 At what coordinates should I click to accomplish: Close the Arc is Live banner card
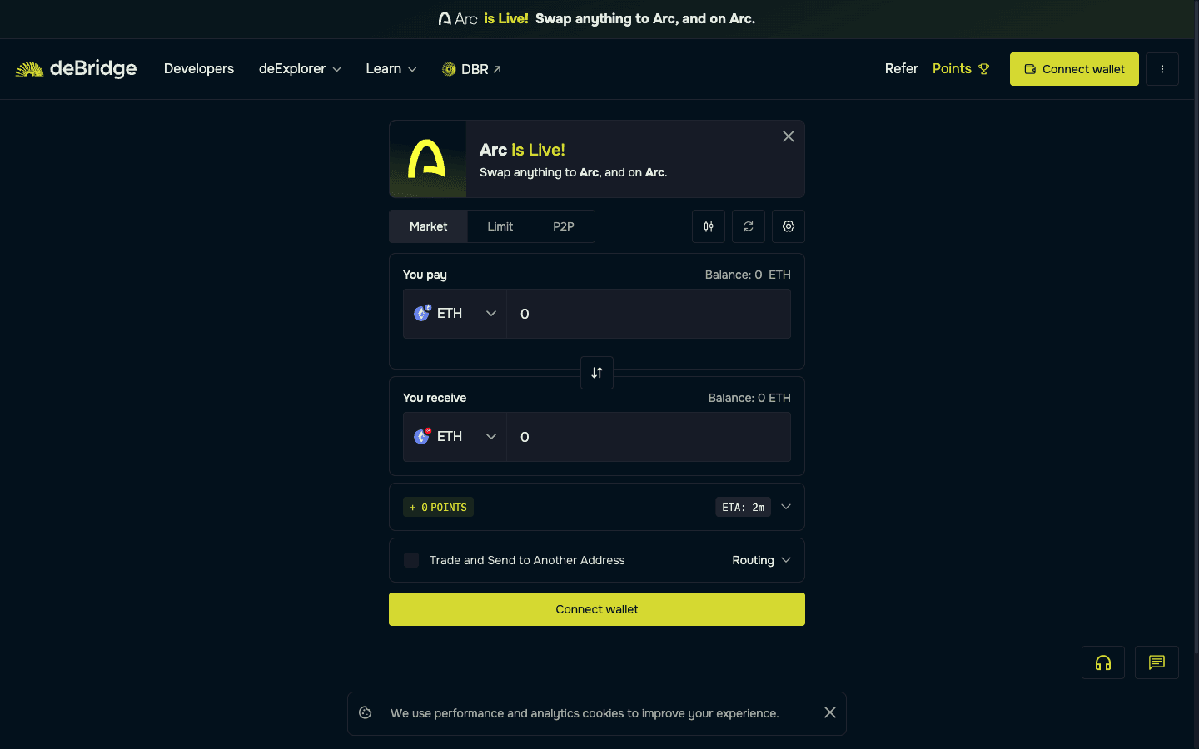[789, 136]
